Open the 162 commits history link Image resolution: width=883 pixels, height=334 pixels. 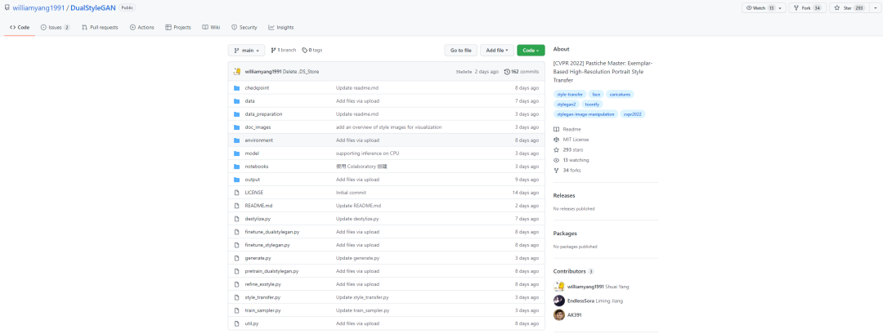click(522, 71)
